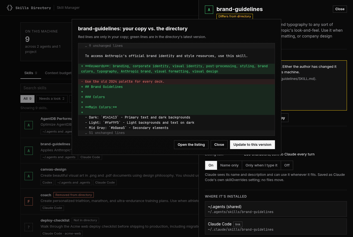Image resolution: width=353 pixels, height=237 pixels.
Task: Click the Mid Gray #b0aea5 diff line
Action: coord(176,128)
